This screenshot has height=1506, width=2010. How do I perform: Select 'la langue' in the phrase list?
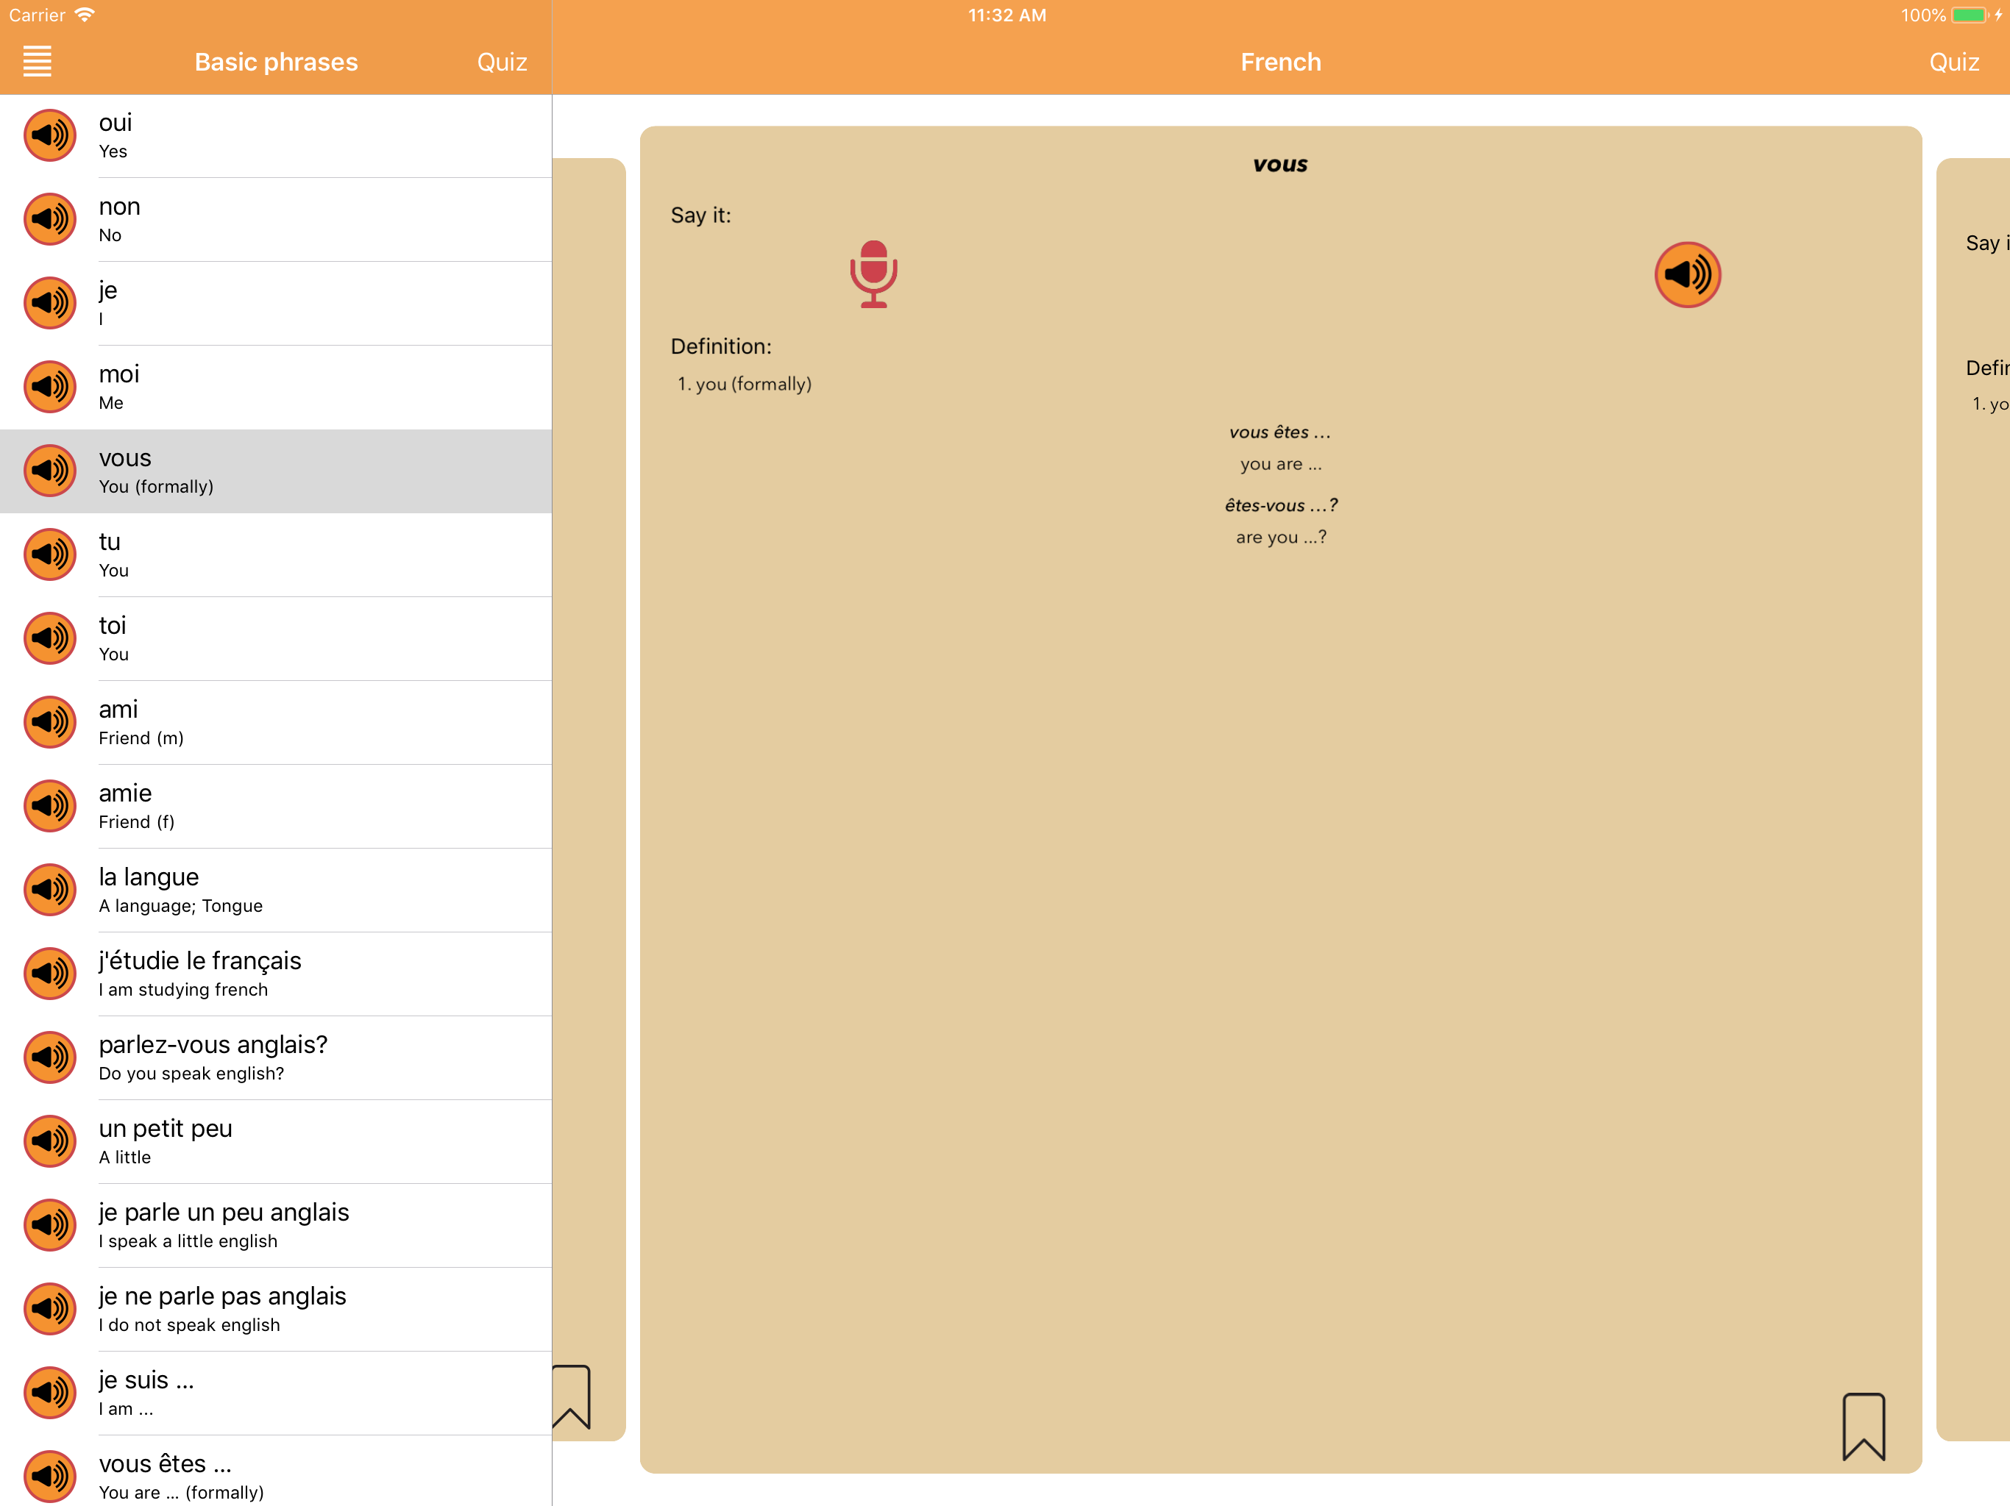[276, 889]
